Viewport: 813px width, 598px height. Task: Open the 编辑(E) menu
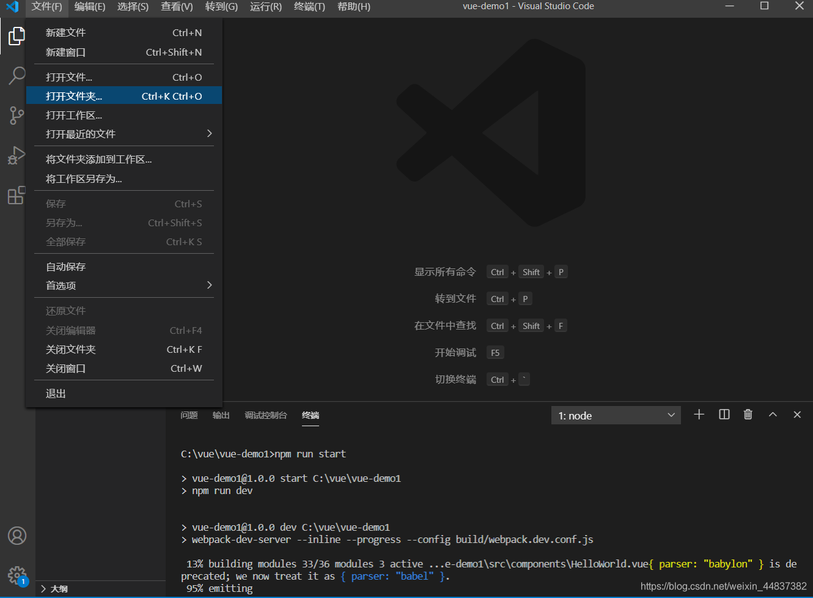(x=90, y=7)
